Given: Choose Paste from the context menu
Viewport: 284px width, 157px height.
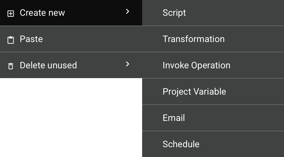Looking at the screenshot, I should (31, 39).
